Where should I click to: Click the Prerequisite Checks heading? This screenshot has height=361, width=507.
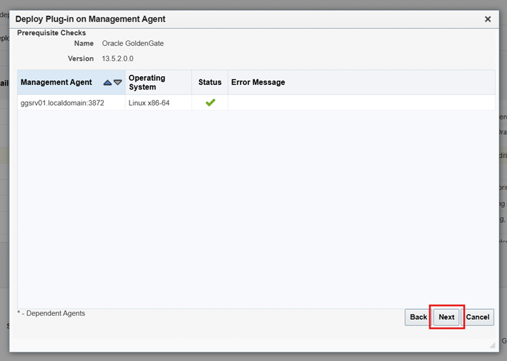tap(51, 32)
